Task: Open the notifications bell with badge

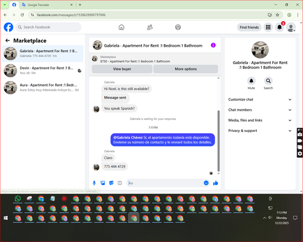Action: [x=279, y=27]
